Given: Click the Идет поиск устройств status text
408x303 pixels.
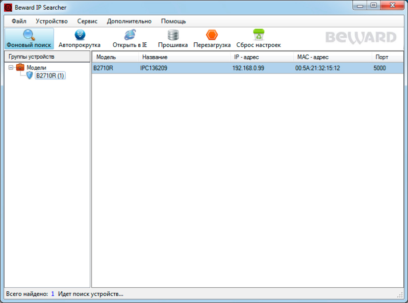Looking at the screenshot, I should pyautogui.click(x=91, y=294).
